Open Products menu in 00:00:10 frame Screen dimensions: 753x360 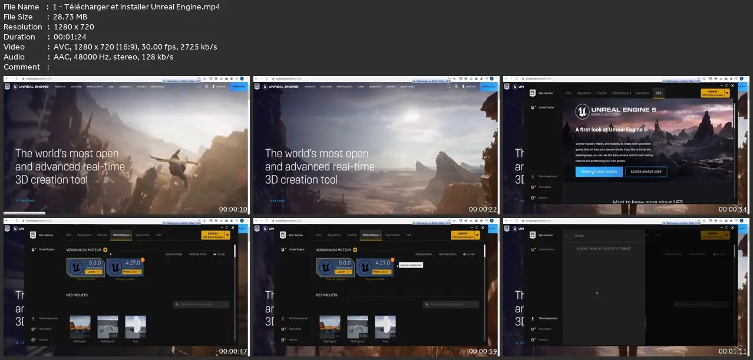(60, 87)
